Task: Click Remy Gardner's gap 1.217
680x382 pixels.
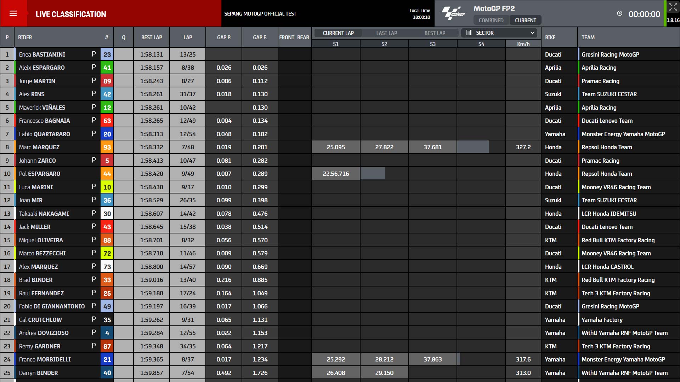Action: [260, 346]
